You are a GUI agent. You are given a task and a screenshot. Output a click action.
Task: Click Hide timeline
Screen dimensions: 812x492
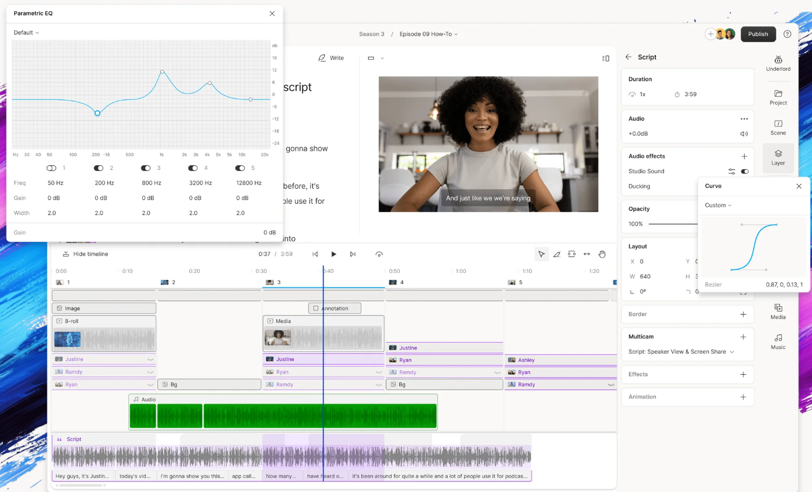pyautogui.click(x=85, y=254)
